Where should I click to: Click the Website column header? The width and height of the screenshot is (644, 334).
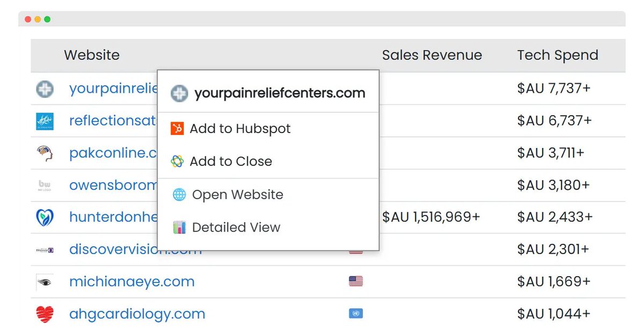92,55
